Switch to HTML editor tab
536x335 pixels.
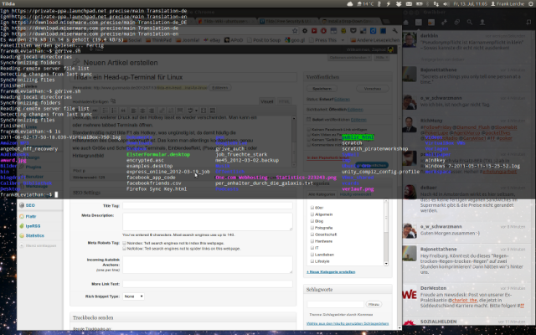[x=284, y=101]
